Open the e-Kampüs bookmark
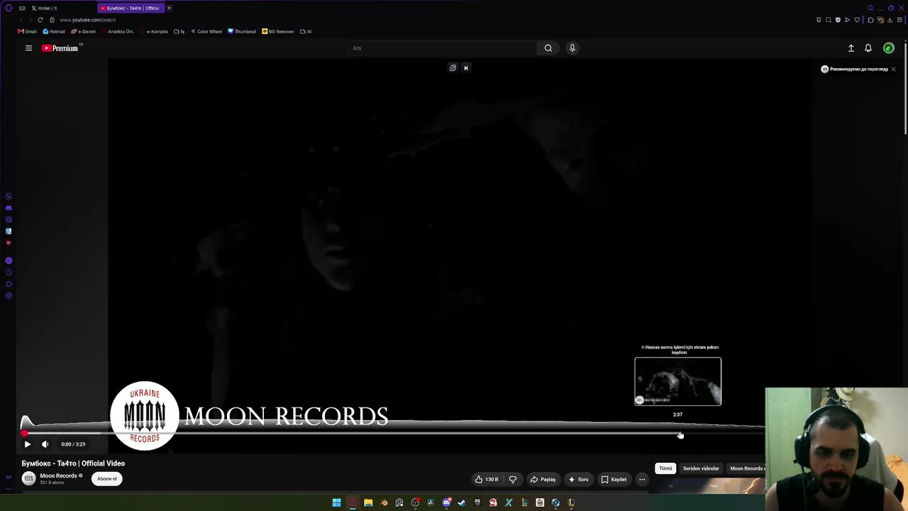The height and width of the screenshot is (511, 908). coord(155,31)
